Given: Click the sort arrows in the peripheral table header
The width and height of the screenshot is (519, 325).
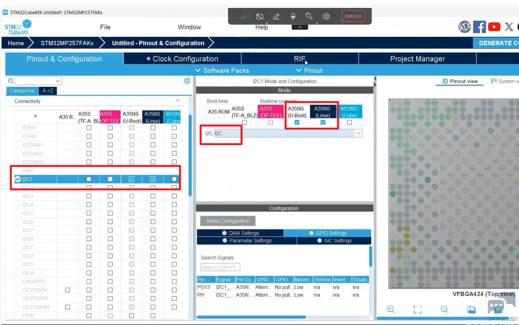Looking at the screenshot, I should click(36, 117).
